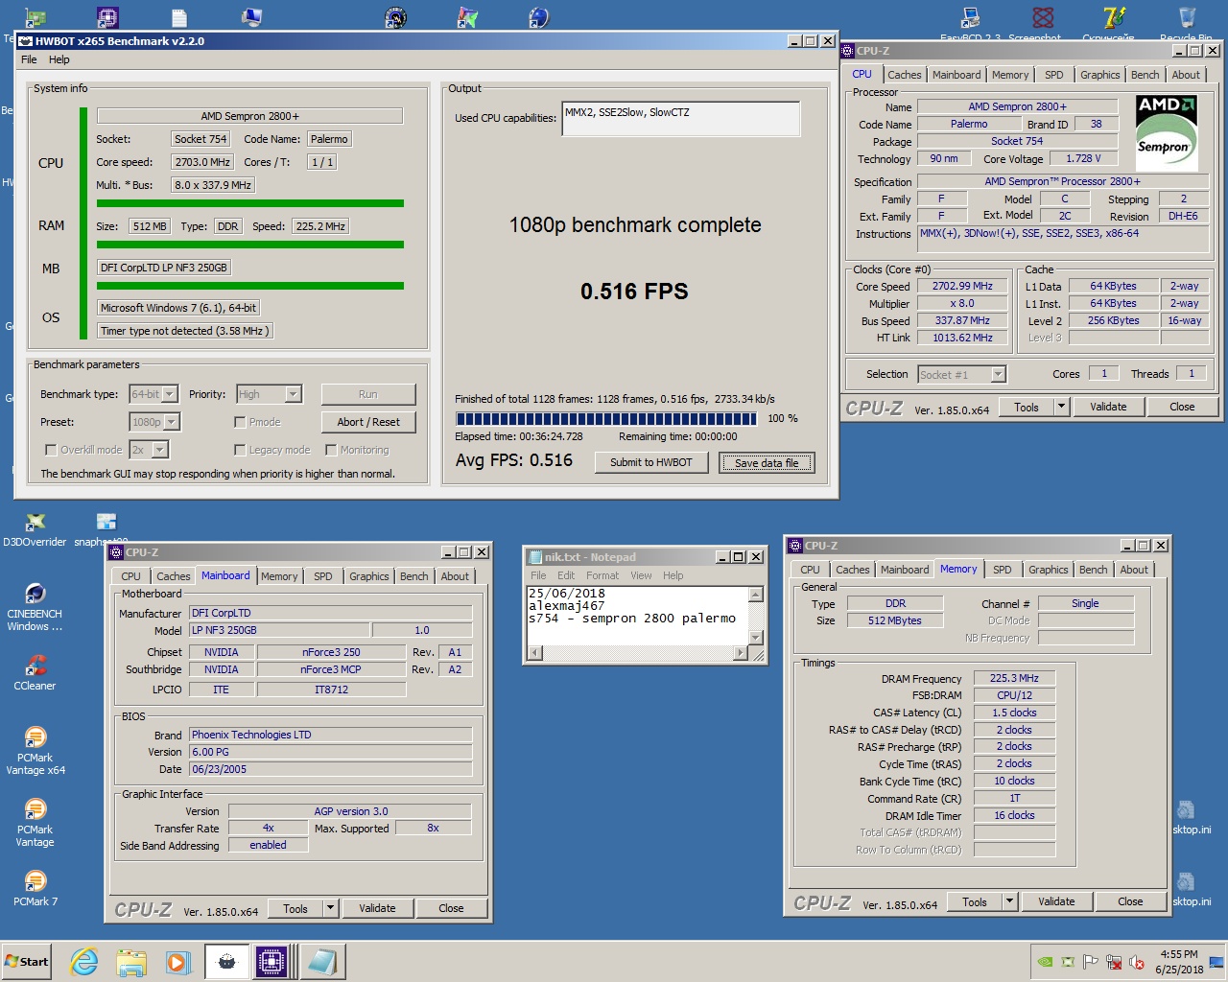This screenshot has height=982, width=1228.
Task: Click Close in the Mainboard CPU-Z window
Action: [x=451, y=908]
